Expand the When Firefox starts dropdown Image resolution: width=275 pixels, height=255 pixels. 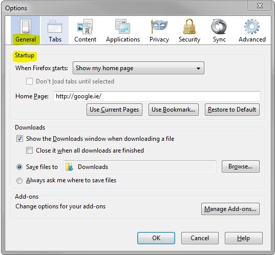click(138, 68)
